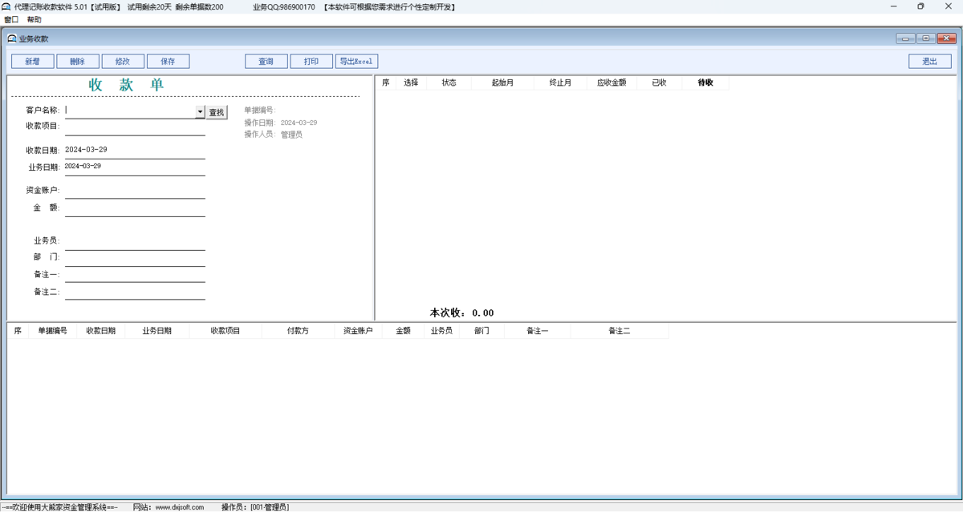Click the 本次收: 0.00 total text
The image size is (963, 512).
click(462, 313)
